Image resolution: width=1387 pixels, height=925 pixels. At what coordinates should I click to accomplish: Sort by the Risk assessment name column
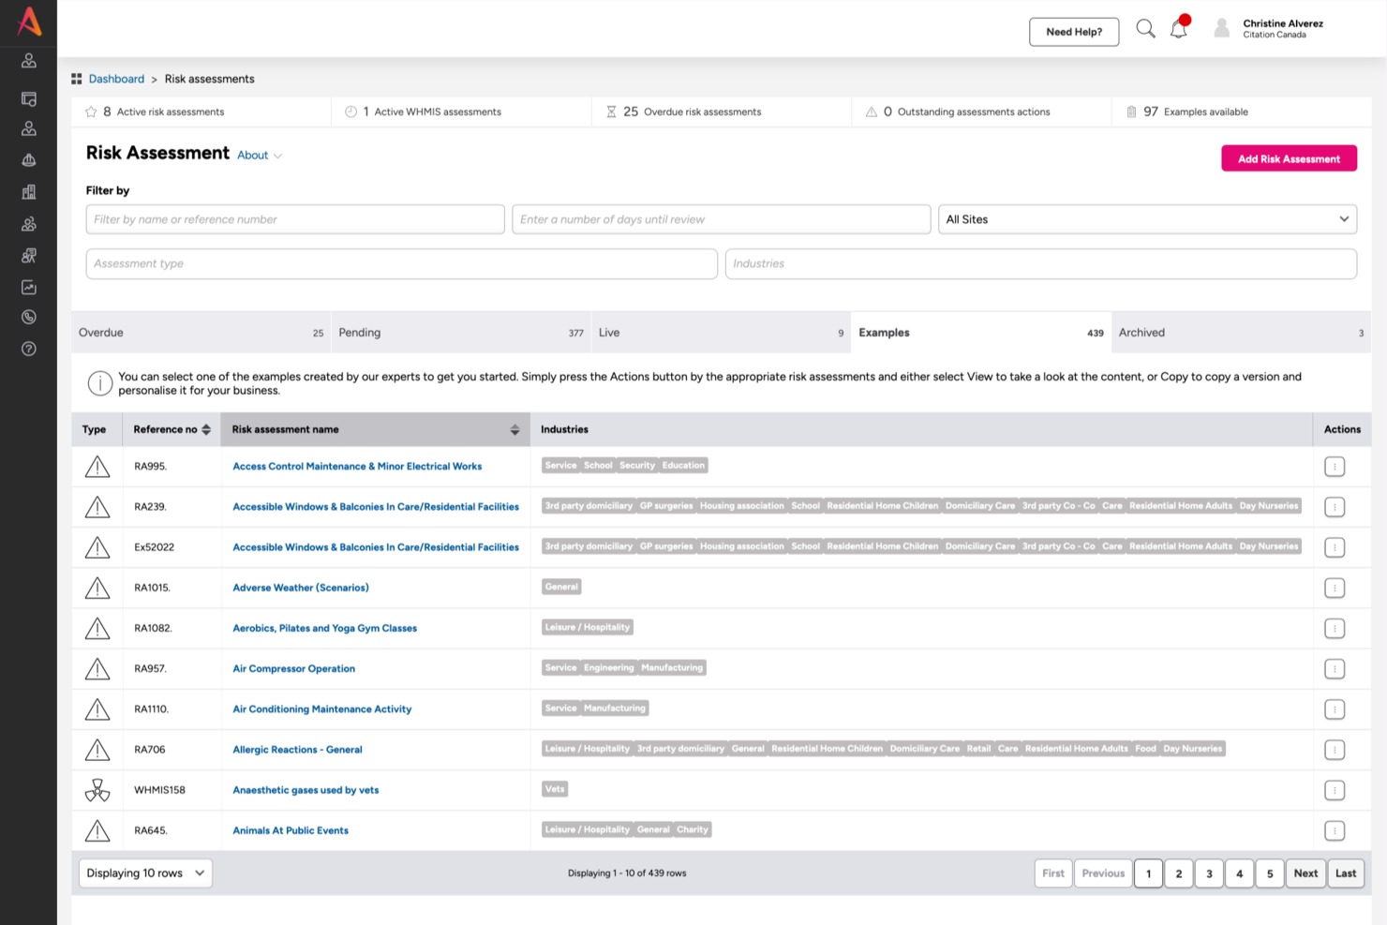coord(515,429)
